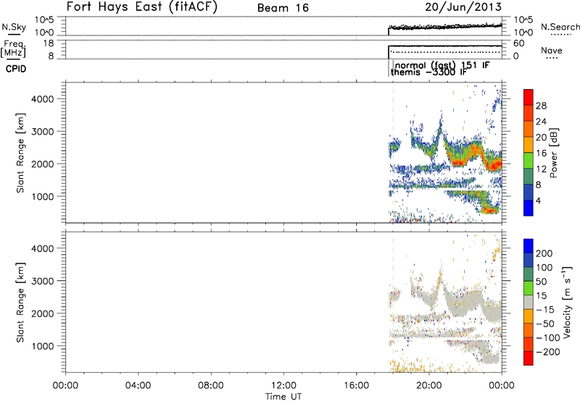This screenshot has width=580, height=401.
Task: Click the 'Fort Hays East (fitACF)' title
Action: (x=141, y=7)
